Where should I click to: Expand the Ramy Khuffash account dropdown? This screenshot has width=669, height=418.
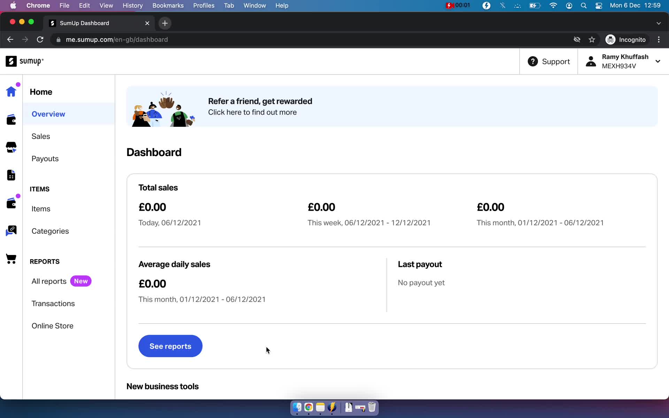pos(659,61)
